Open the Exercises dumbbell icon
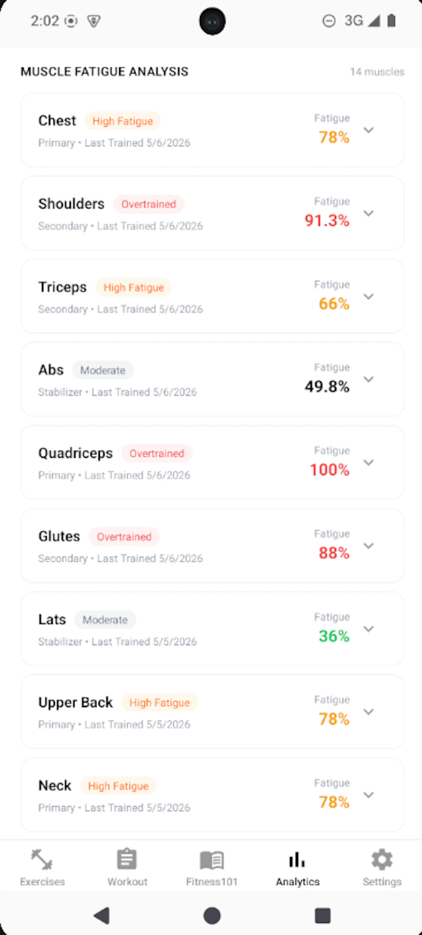 [x=42, y=859]
